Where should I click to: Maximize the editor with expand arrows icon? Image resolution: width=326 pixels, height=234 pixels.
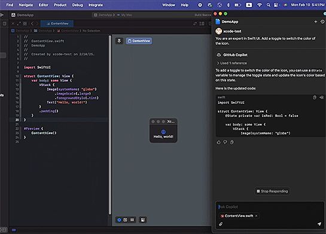[19, 23]
